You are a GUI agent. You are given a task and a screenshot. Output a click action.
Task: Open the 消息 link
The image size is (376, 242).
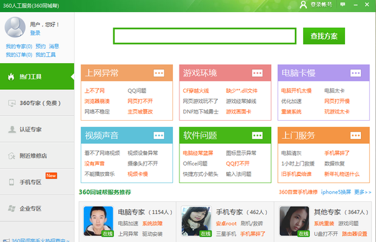pos(54,46)
